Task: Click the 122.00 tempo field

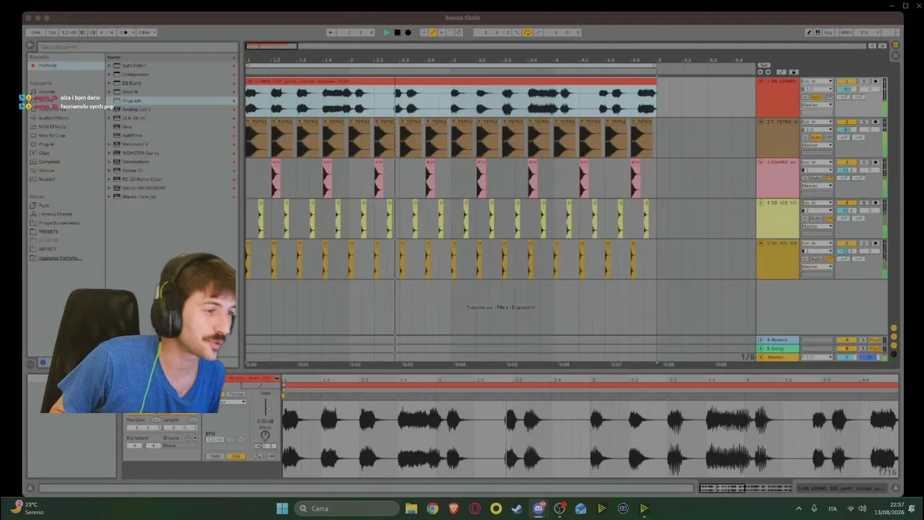Action: coord(69,32)
